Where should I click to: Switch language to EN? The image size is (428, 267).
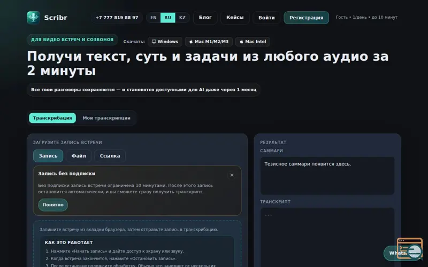click(154, 18)
